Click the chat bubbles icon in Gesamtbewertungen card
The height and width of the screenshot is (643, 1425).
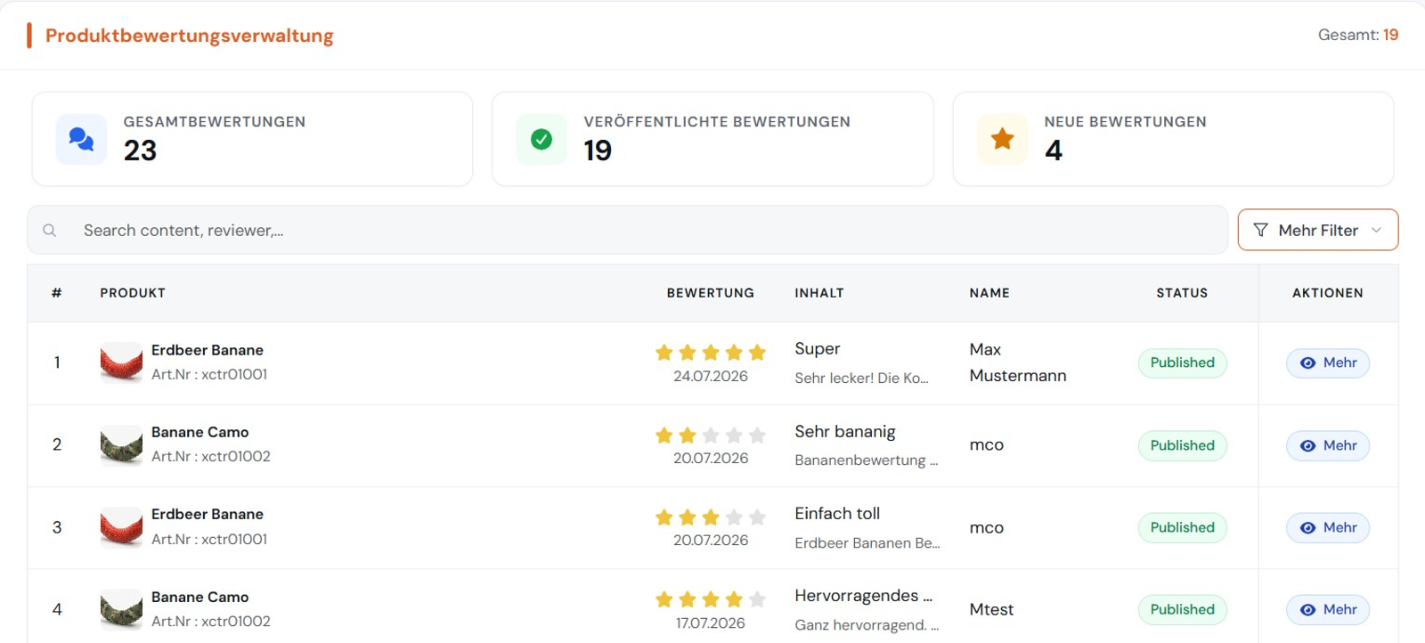click(x=81, y=139)
